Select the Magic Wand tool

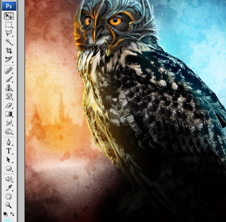pos(9,42)
